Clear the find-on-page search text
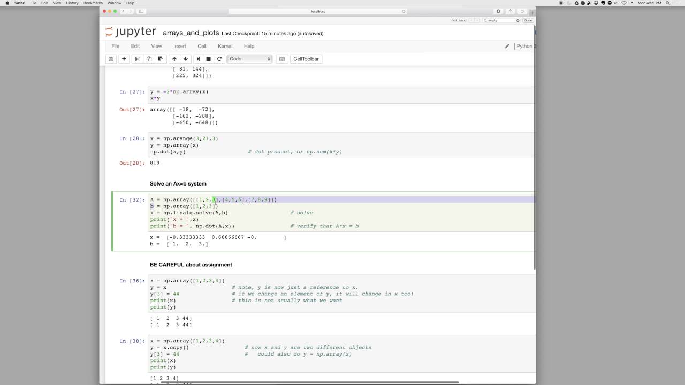Image resolution: width=685 pixels, height=385 pixels. 517,20
